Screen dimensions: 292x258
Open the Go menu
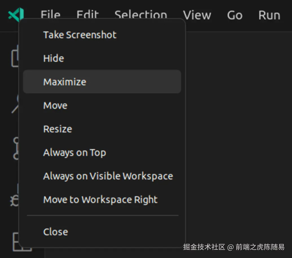tap(235, 15)
